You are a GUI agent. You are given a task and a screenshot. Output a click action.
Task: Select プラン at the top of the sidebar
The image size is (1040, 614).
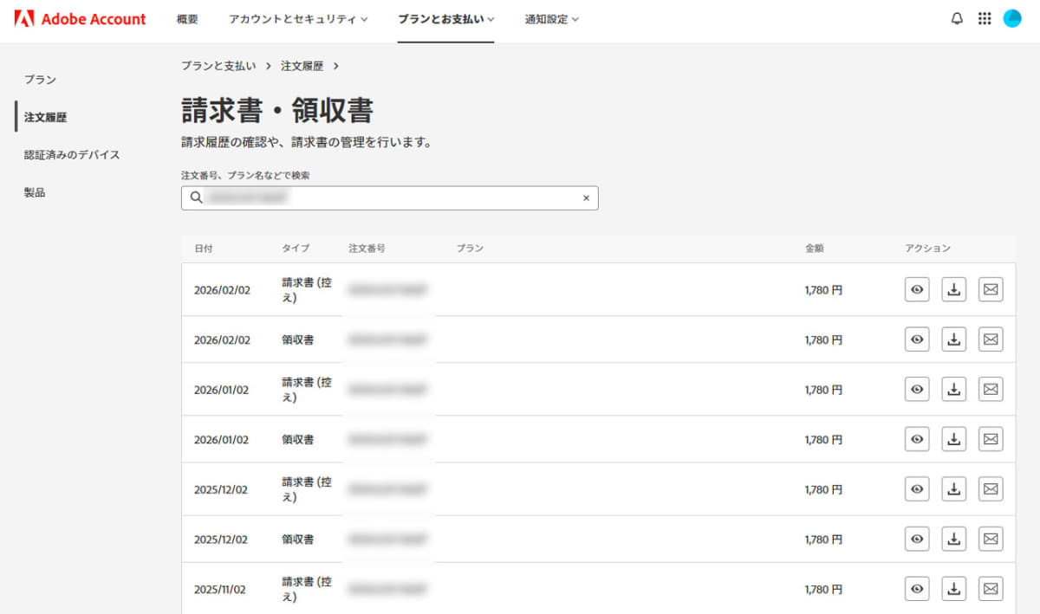[40, 79]
